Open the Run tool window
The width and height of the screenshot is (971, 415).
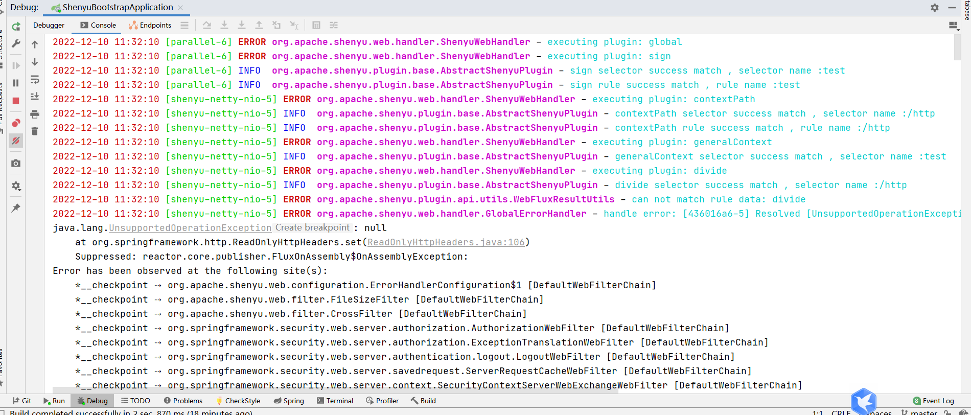(54, 401)
